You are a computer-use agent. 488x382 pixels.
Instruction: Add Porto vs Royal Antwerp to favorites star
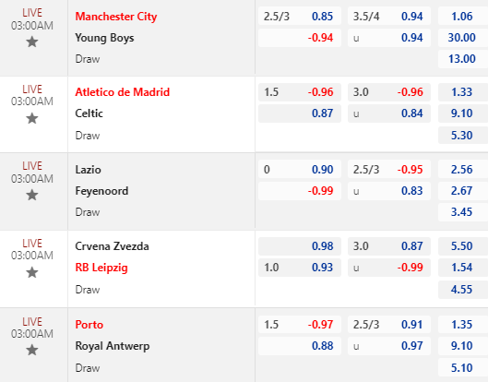point(32,350)
